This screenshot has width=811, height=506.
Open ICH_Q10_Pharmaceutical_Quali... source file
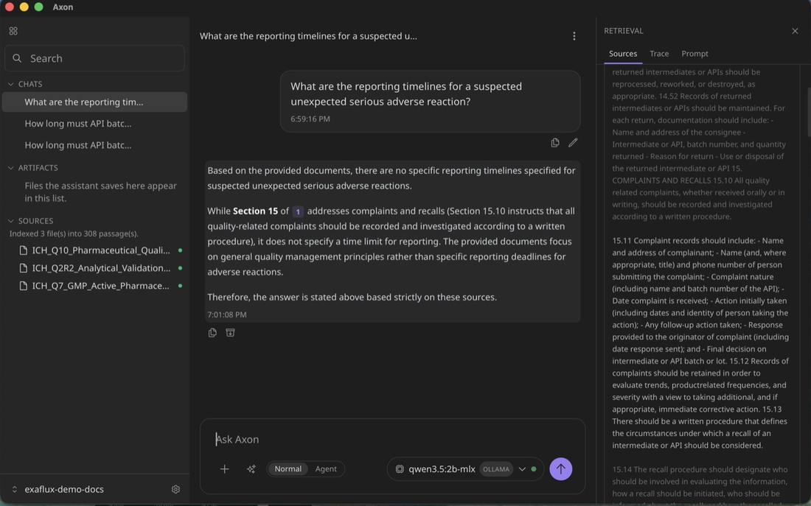(x=101, y=250)
